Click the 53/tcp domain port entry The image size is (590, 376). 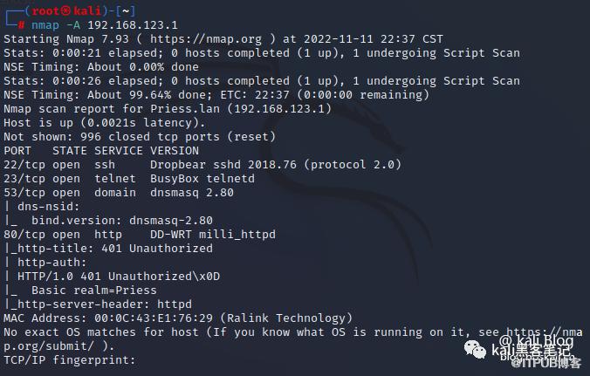(119, 193)
